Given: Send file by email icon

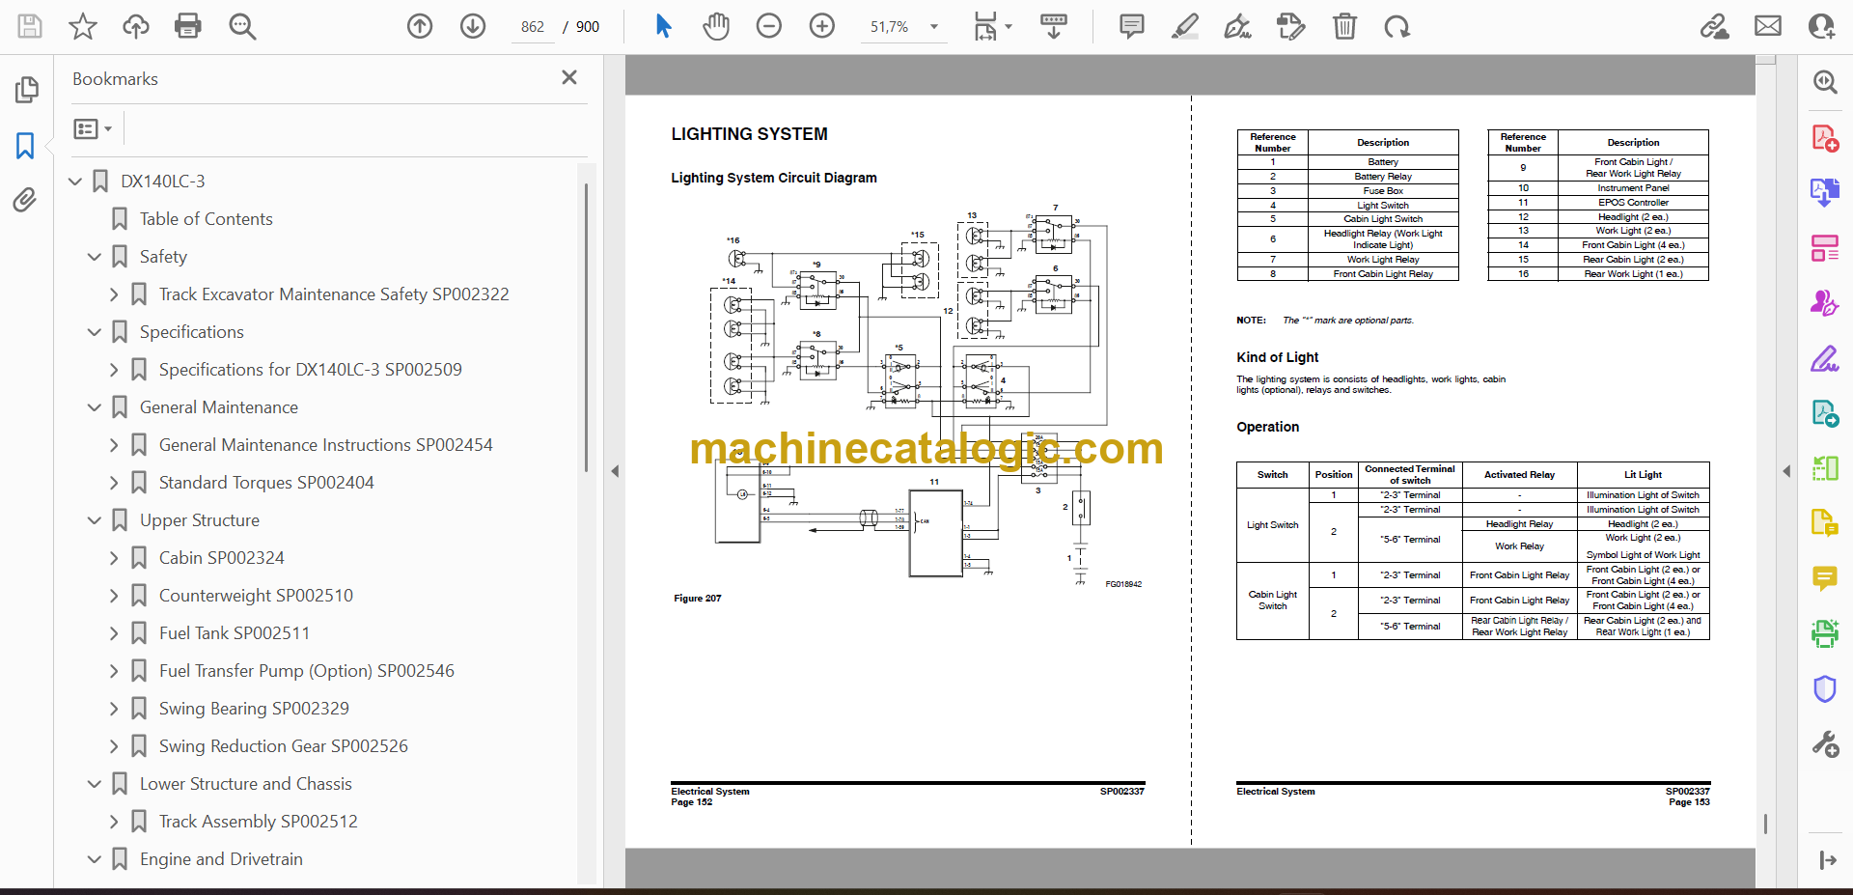Looking at the screenshot, I should (1768, 26).
